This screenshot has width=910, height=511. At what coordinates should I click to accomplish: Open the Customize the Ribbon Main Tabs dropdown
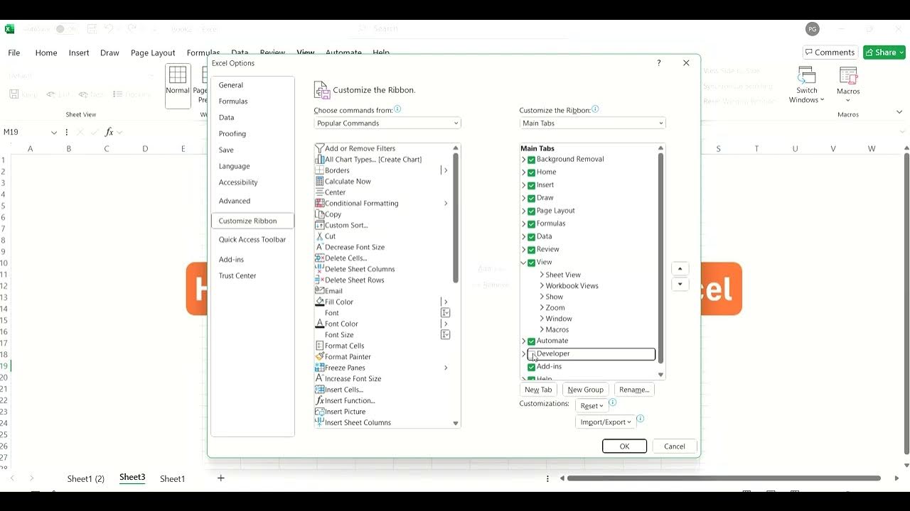[x=592, y=123]
